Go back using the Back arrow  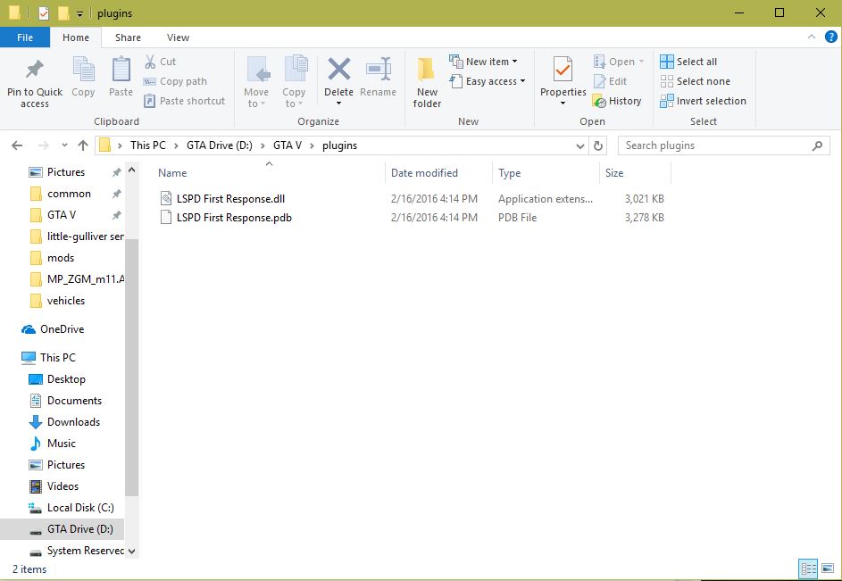[x=17, y=145]
